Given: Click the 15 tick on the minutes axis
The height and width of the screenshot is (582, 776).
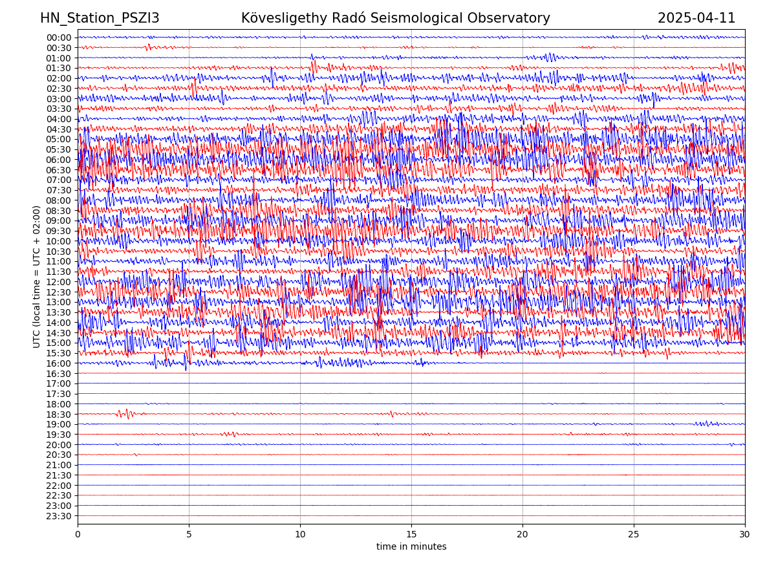Looking at the screenshot, I should click(x=411, y=535).
